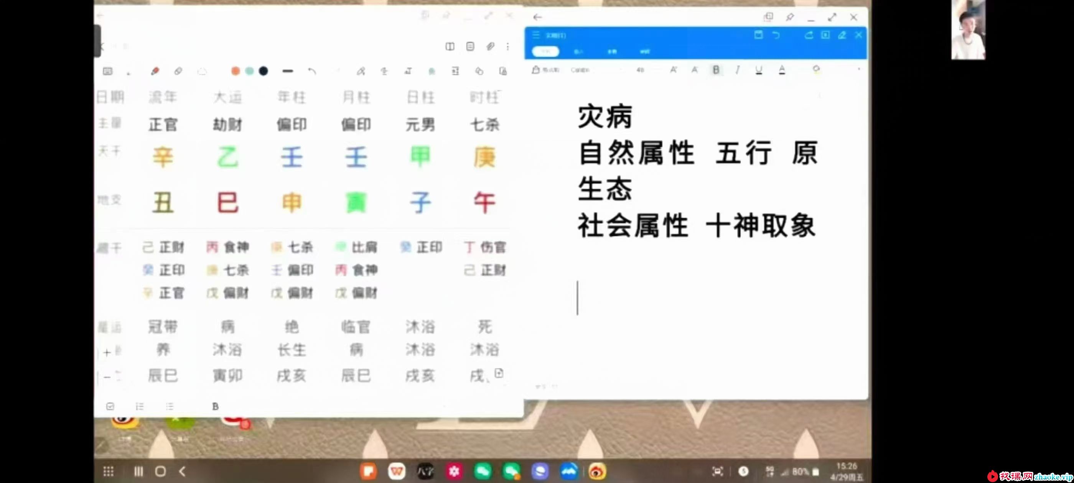Tap the taskbar home button
This screenshot has width=1074, height=483.
pyautogui.click(x=160, y=472)
